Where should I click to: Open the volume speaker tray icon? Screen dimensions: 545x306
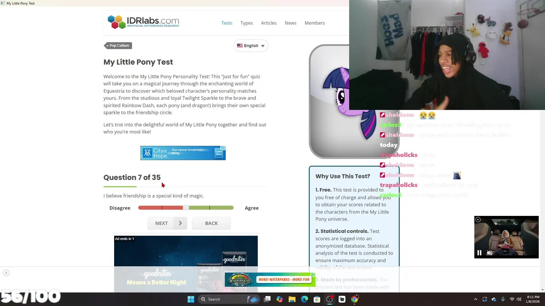(x=519, y=299)
